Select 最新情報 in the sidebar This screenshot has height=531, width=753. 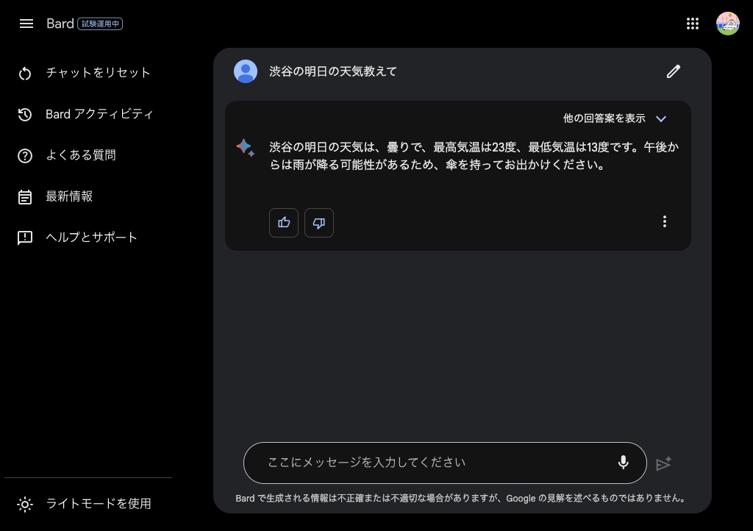69,196
